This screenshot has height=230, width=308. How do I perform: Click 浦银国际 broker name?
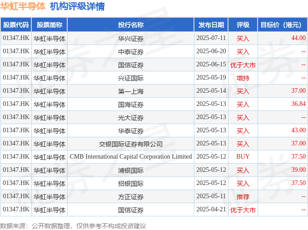[x=131, y=170]
